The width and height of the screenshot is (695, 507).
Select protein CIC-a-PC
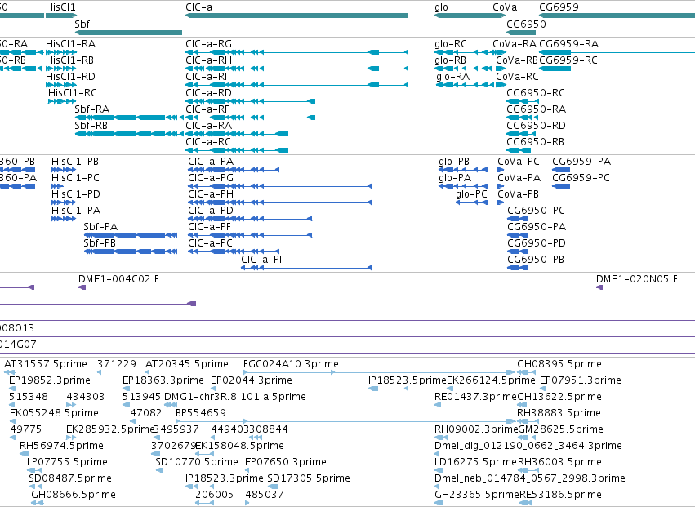pyautogui.click(x=234, y=251)
